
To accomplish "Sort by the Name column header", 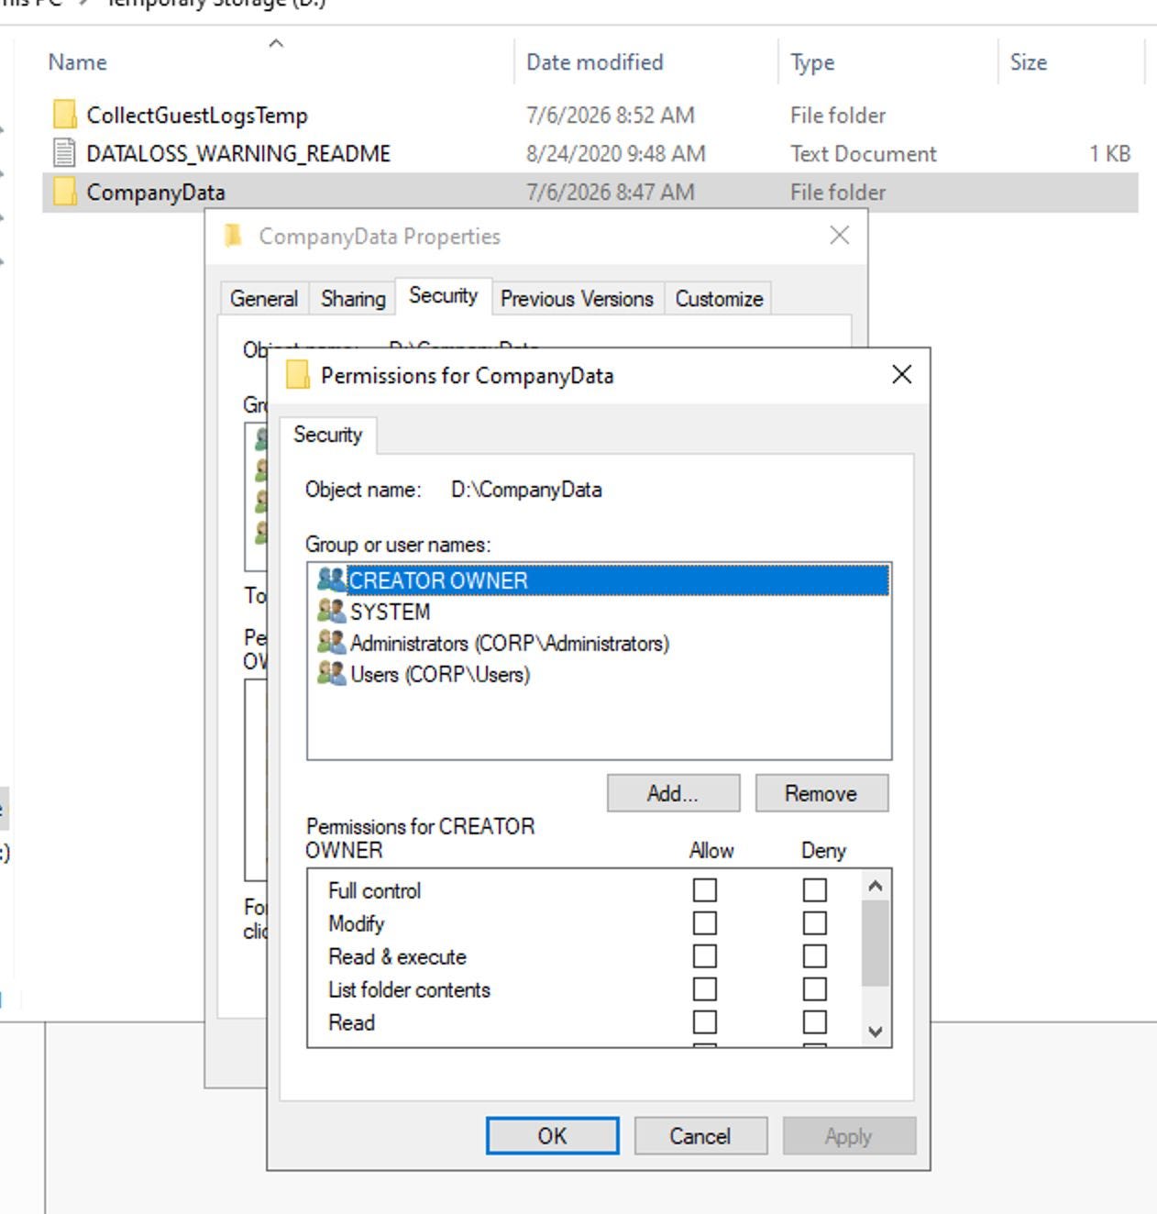I will (x=78, y=62).
